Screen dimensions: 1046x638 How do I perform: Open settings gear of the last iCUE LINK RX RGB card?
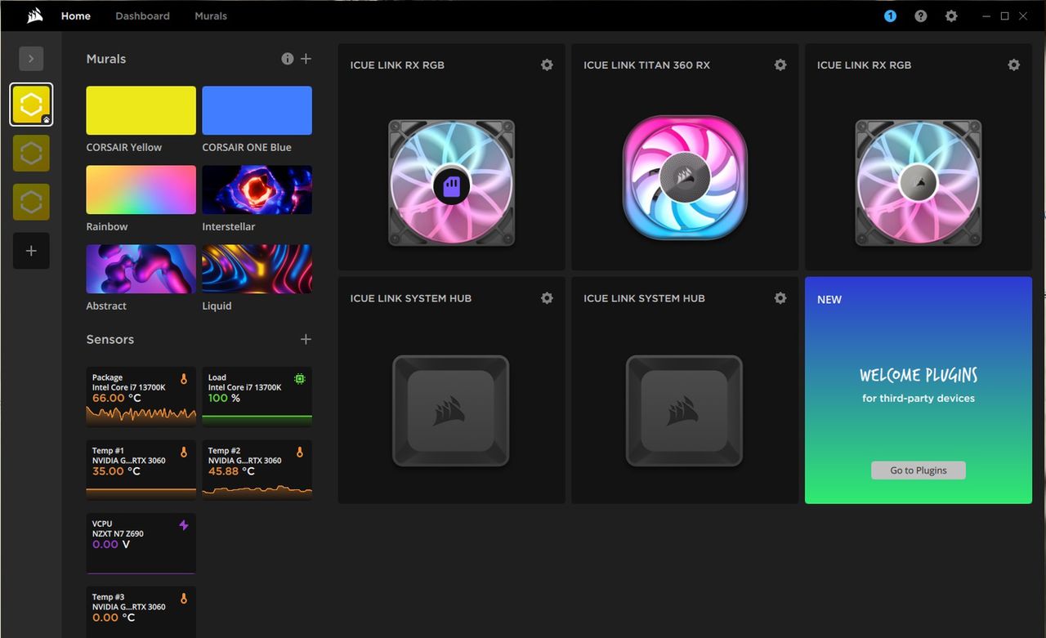(x=1013, y=65)
